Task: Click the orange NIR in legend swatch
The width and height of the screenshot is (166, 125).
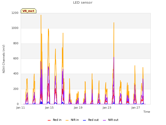Action: [67, 120]
